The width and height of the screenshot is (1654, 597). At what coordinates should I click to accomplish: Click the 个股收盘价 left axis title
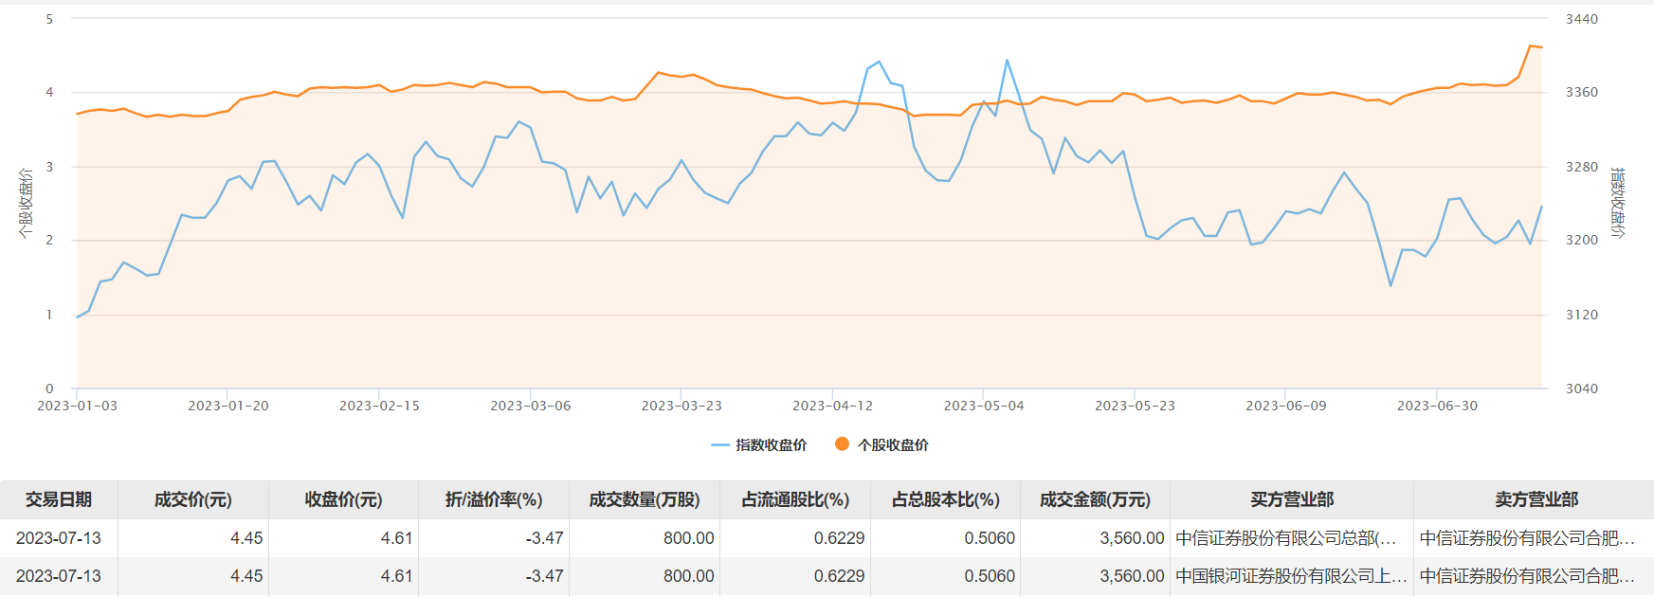[26, 204]
